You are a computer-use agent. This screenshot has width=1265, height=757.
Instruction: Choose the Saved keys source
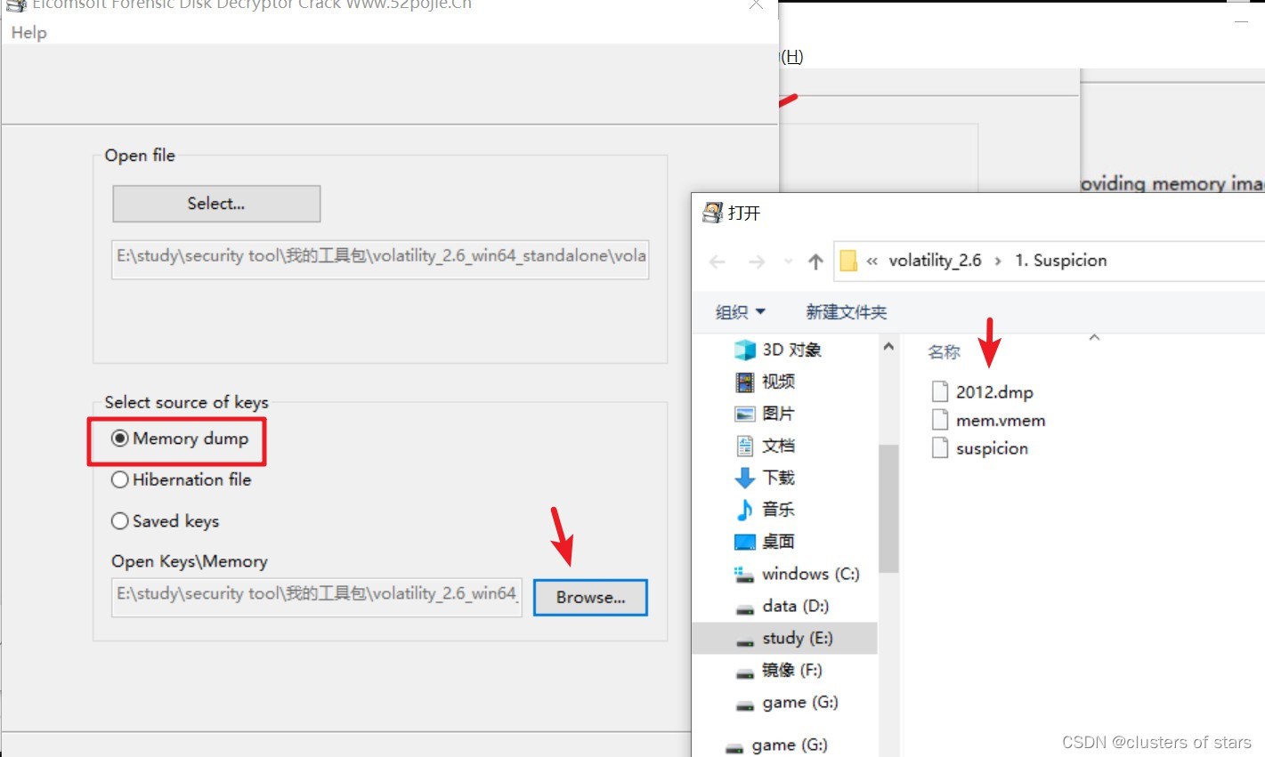[x=120, y=521]
